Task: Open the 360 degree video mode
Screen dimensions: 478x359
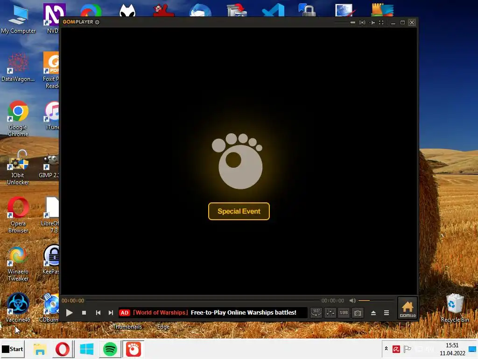Action: click(x=316, y=313)
